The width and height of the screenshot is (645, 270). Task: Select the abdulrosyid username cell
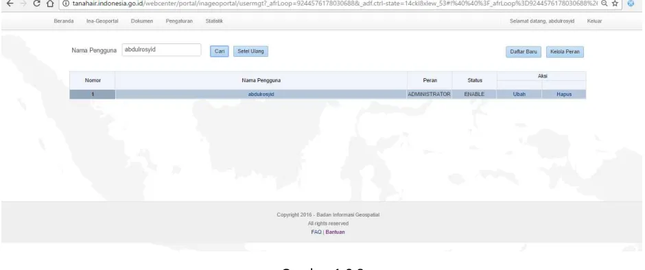pos(261,94)
